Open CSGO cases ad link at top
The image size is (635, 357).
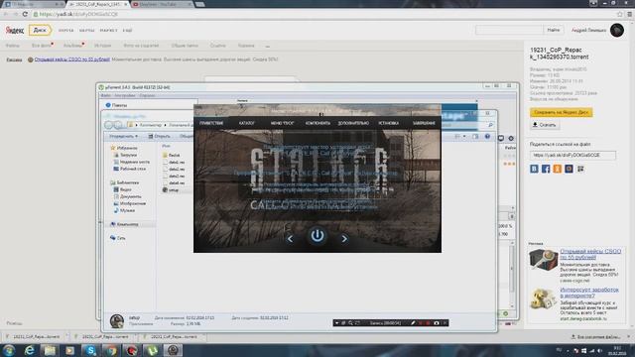(71, 59)
